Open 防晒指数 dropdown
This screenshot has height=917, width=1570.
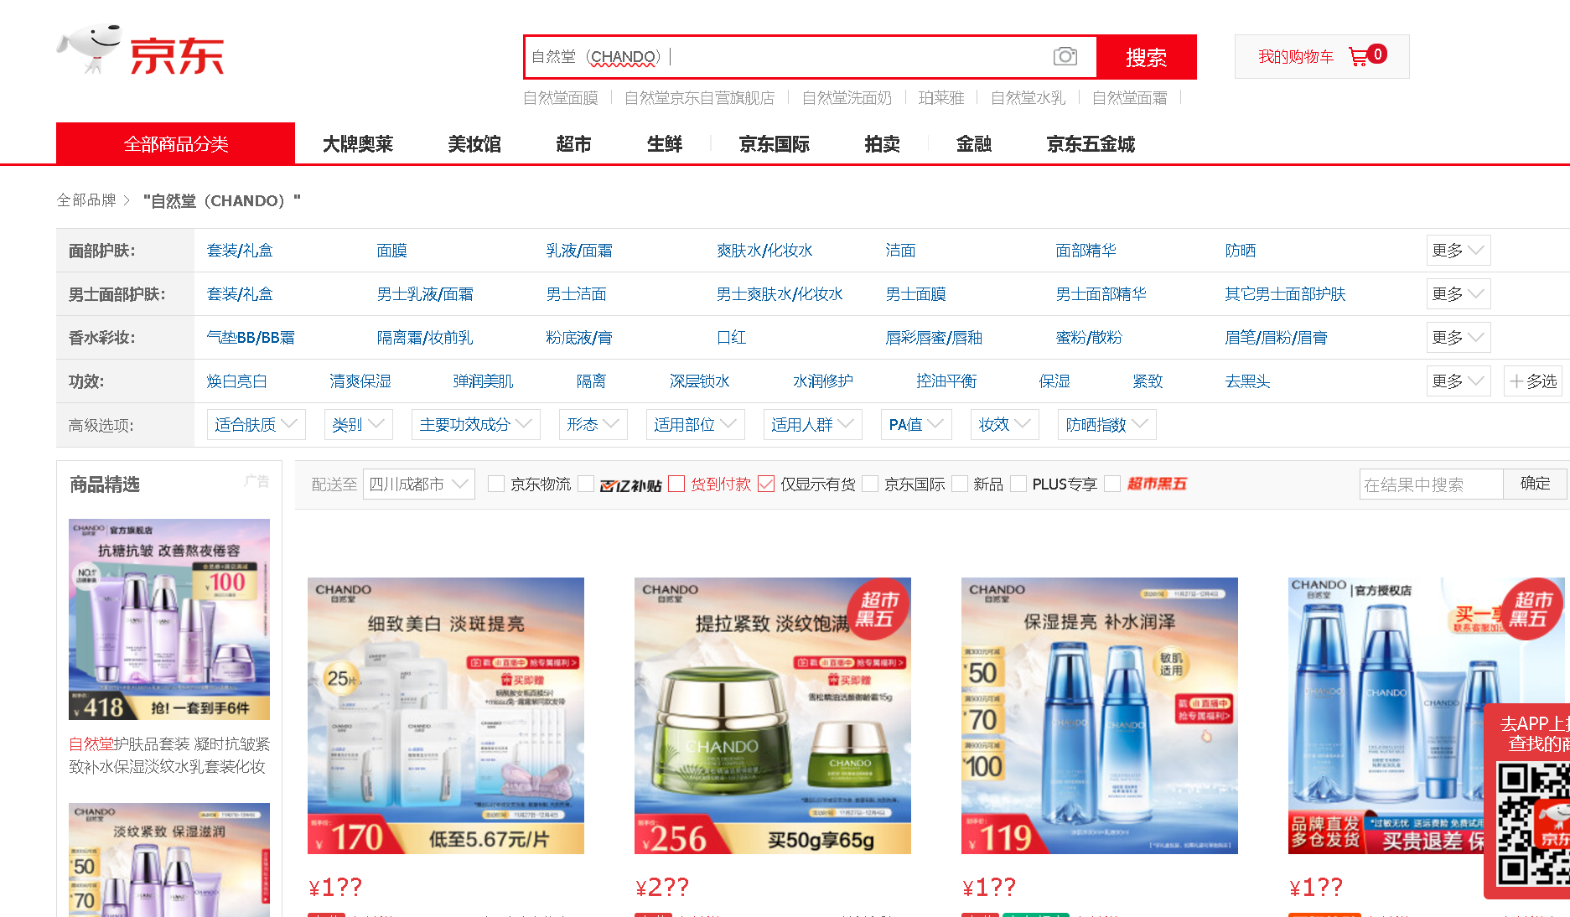pyautogui.click(x=1107, y=425)
